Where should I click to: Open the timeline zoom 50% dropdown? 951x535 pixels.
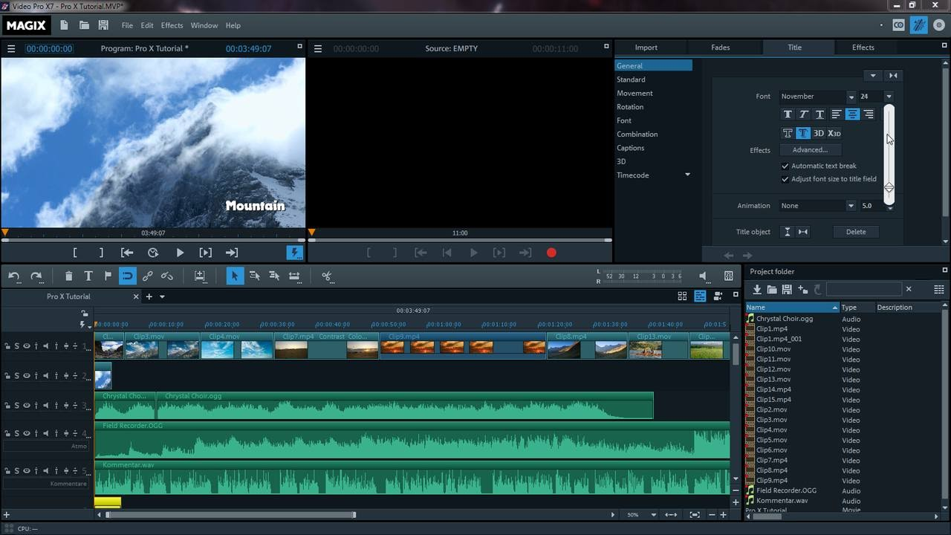tap(653, 514)
